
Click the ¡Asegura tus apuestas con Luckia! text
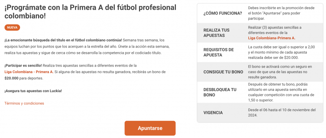33,91
